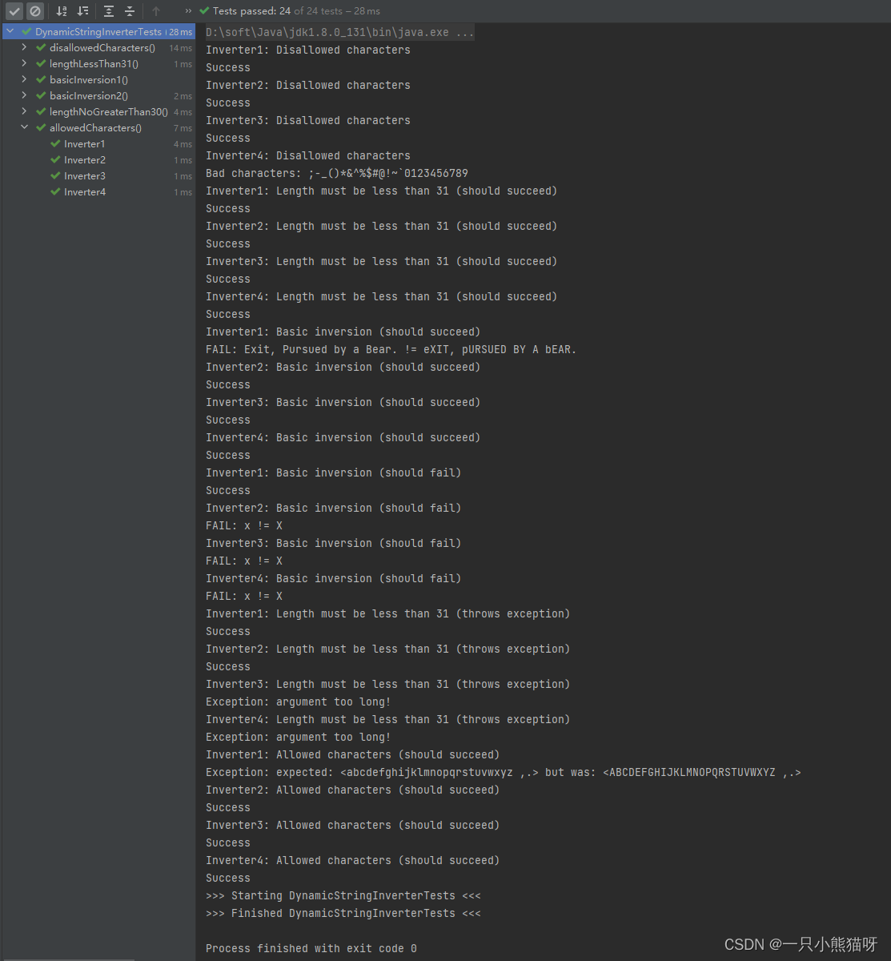Click 'FAIL: Exit, Pursued by a Bear.' line
Image resolution: width=891 pixels, height=961 pixels.
click(391, 349)
